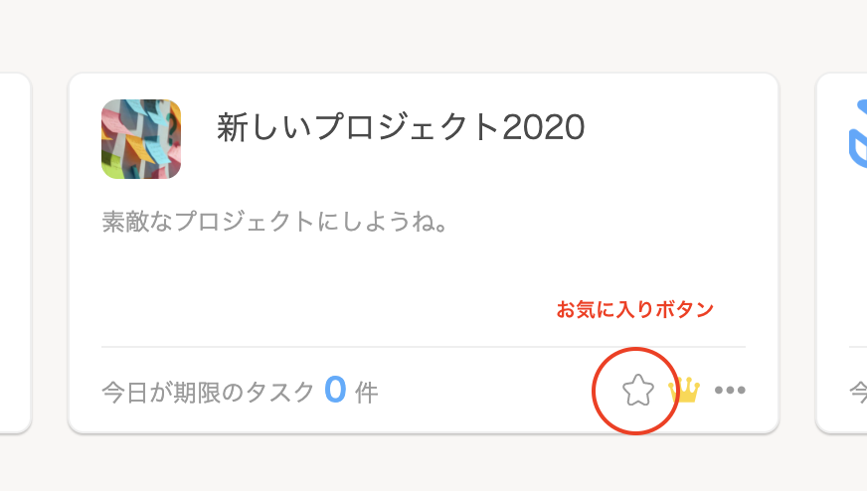Toggle the star favorite button
Screen dimensions: 867x491
click(x=638, y=390)
